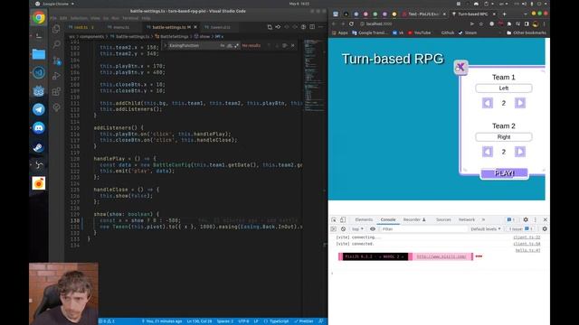Viewport: 579px width, 325px height.
Task: Open the 'top' context dropdown
Action: (357, 228)
